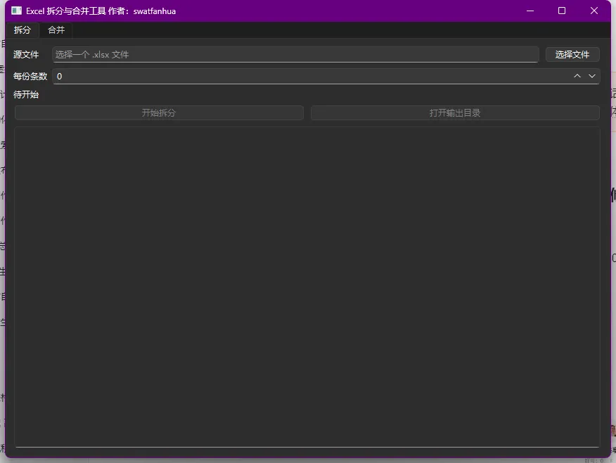Viewport: 616px width, 463px height.
Task: Switch to the 合并 tab
Action: (x=56, y=30)
